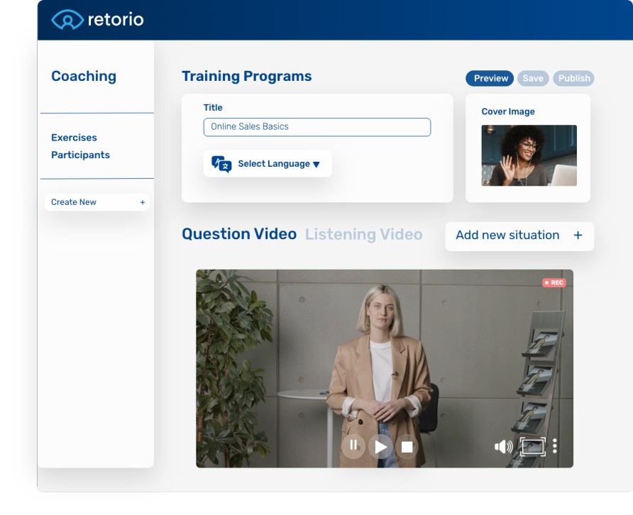Viewport: 633px width, 515px height.
Task: Stop the video playback
Action: 407,446
